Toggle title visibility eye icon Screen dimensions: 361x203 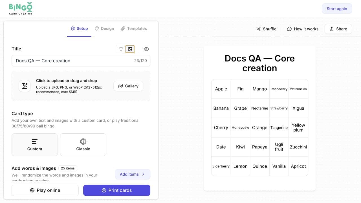click(x=146, y=49)
